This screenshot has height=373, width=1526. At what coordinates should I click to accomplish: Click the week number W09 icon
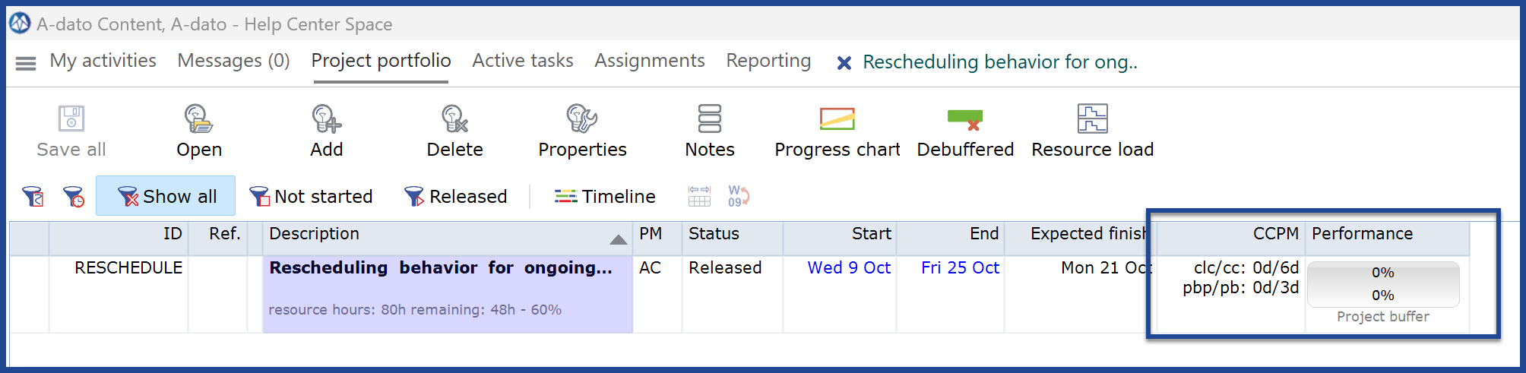pos(739,196)
